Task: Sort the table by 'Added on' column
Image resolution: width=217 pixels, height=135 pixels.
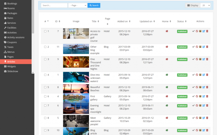Action: pyautogui.click(x=124, y=21)
